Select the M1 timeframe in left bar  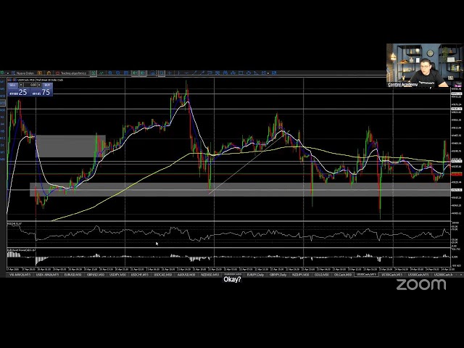coord(3,82)
